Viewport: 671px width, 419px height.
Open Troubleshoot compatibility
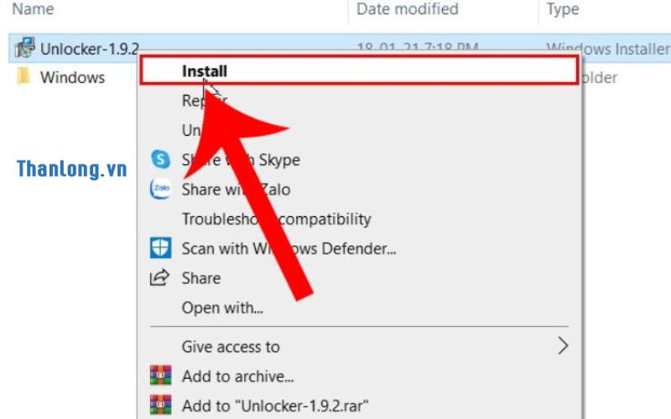[x=276, y=219]
